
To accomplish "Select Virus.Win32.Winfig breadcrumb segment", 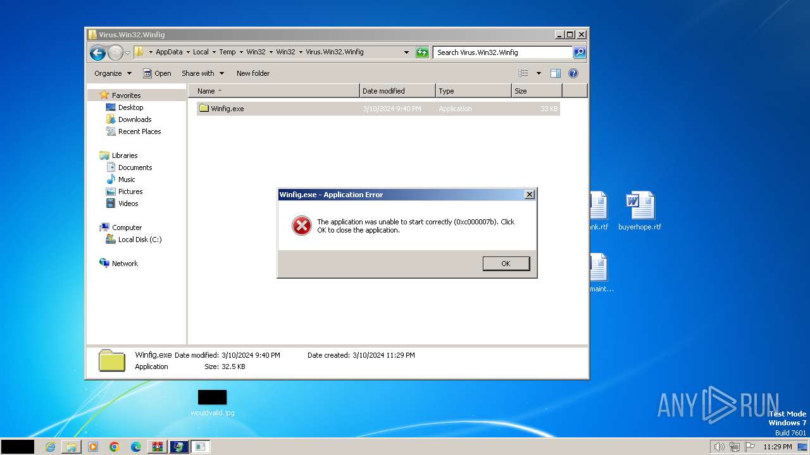I will pyautogui.click(x=335, y=52).
